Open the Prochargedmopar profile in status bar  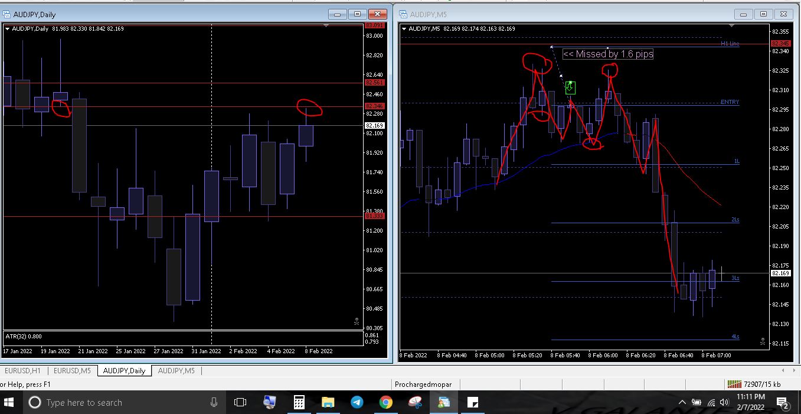pos(423,384)
